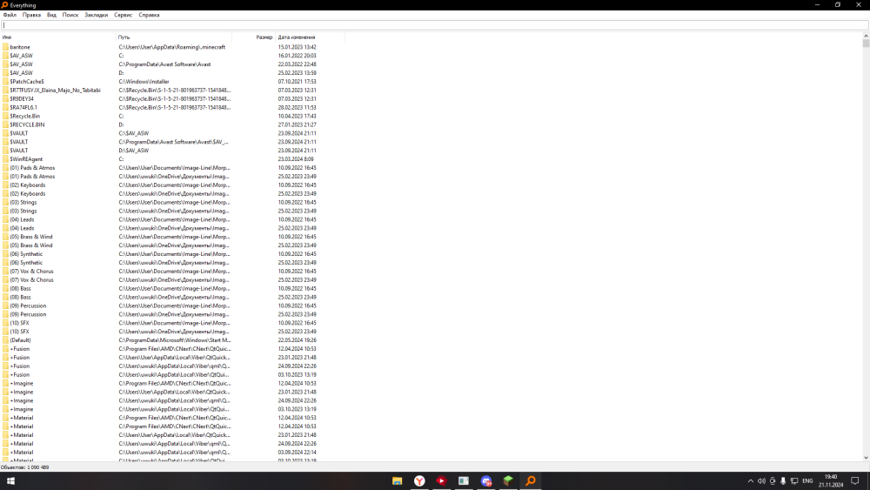This screenshot has height=490, width=870.
Task: Open the Файл menu
Action: tap(10, 15)
